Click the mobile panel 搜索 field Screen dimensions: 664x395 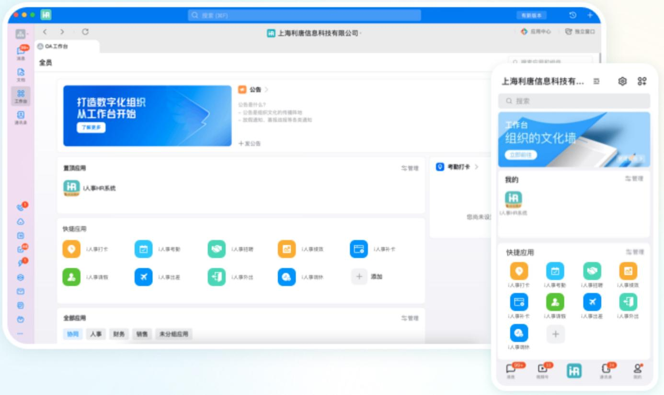click(x=574, y=101)
